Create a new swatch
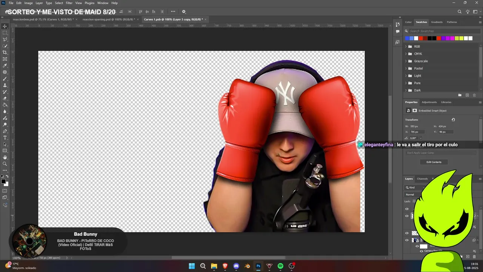 (467, 95)
